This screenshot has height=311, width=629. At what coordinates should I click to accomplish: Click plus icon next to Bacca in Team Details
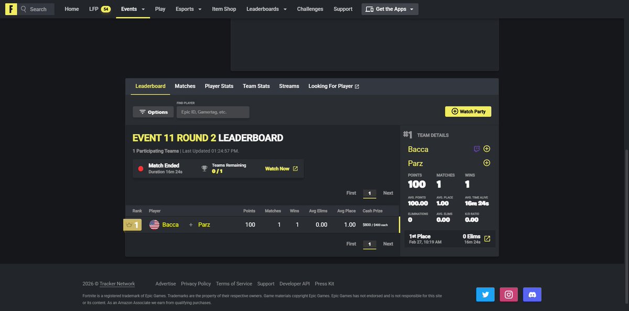point(487,149)
